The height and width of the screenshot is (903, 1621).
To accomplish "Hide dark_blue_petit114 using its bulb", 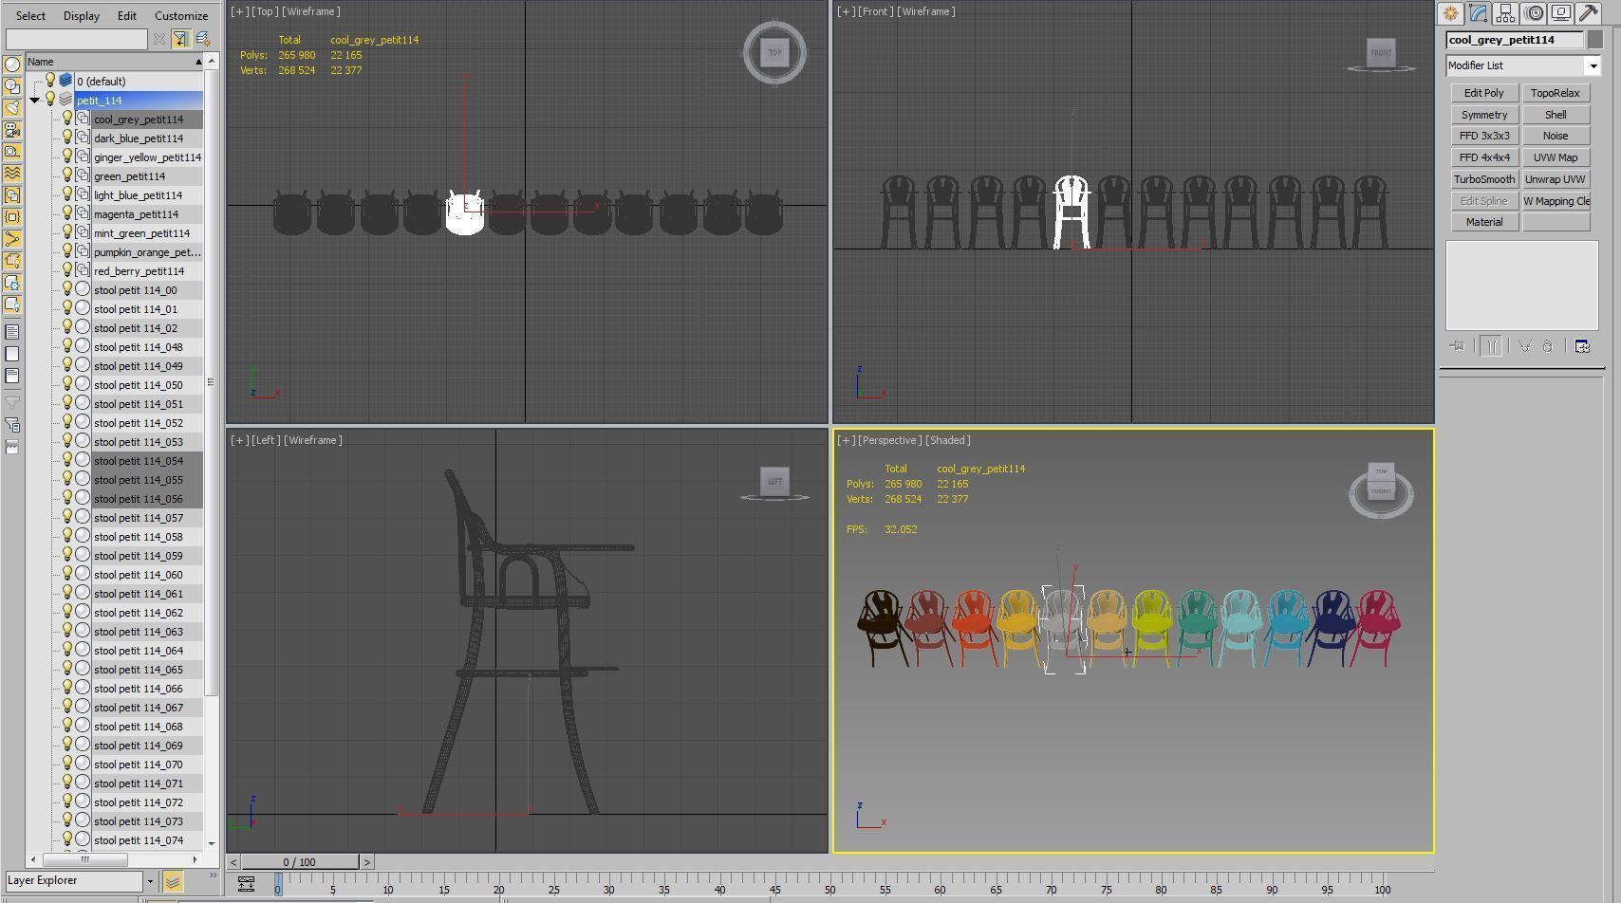I will point(67,138).
